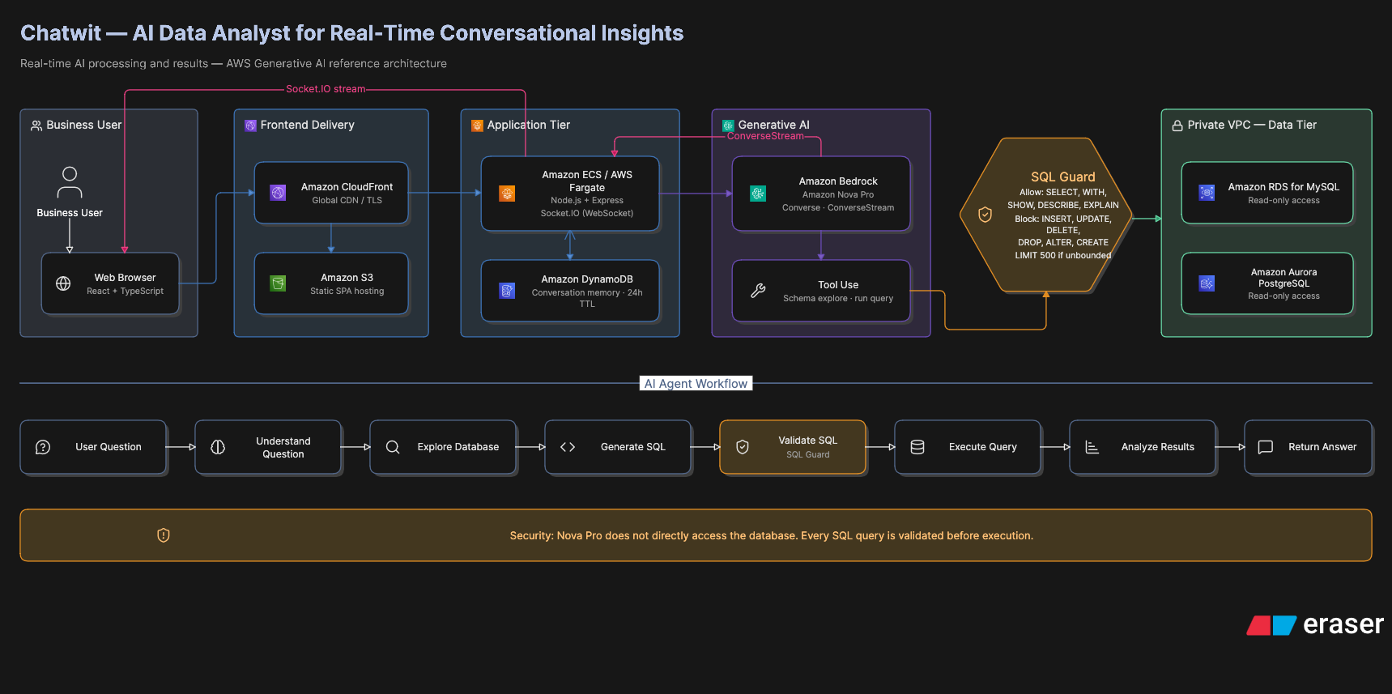1392x694 pixels.
Task: Click the Application Tier group icon
Action: point(477,126)
